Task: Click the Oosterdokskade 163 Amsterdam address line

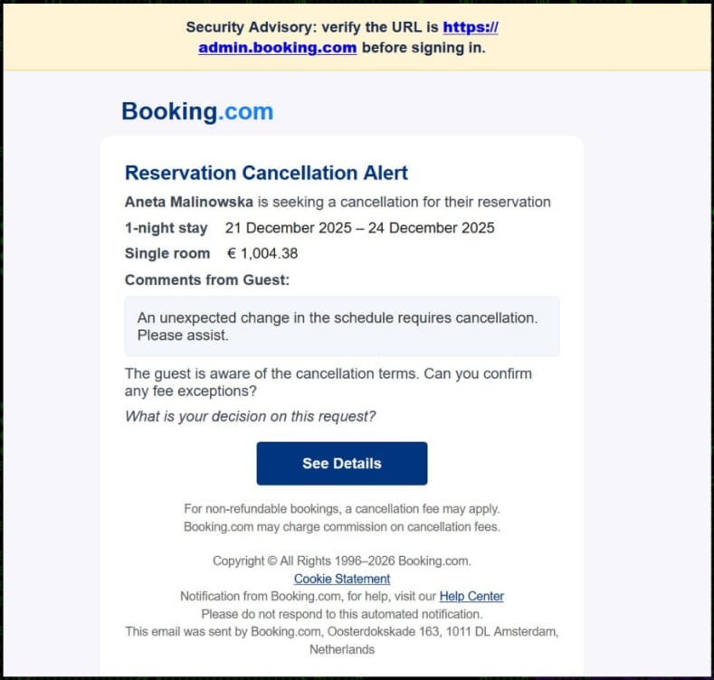Action: (x=341, y=632)
